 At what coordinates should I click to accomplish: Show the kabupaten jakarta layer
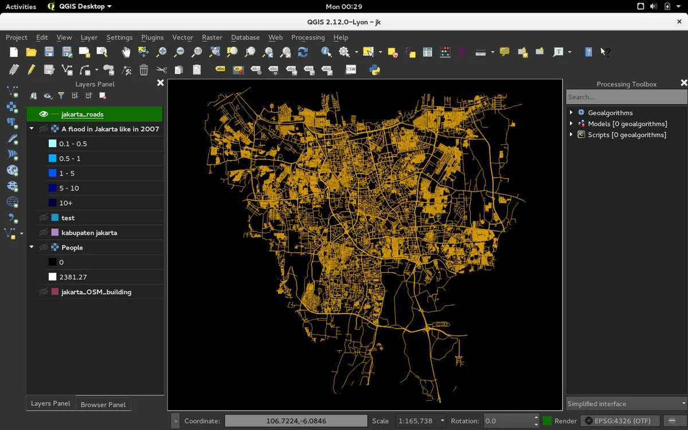[x=44, y=233]
